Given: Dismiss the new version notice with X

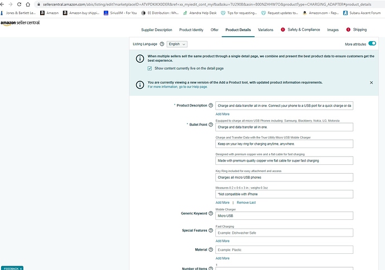Looking at the screenshot, I should (371, 82).
